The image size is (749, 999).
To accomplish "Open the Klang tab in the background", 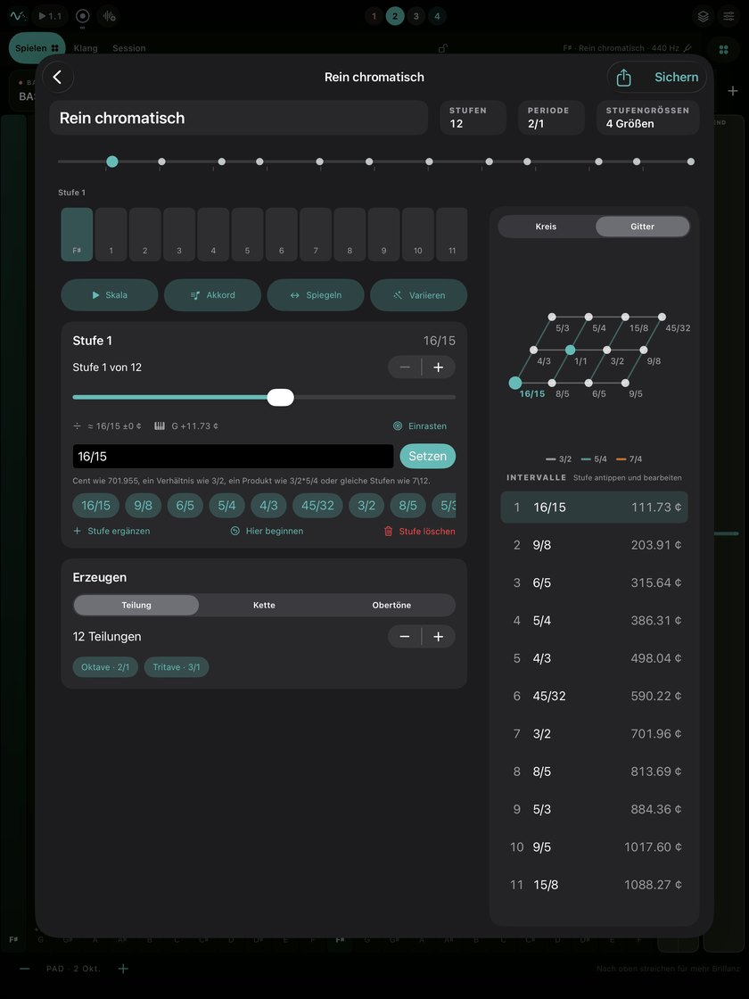I will pyautogui.click(x=86, y=48).
